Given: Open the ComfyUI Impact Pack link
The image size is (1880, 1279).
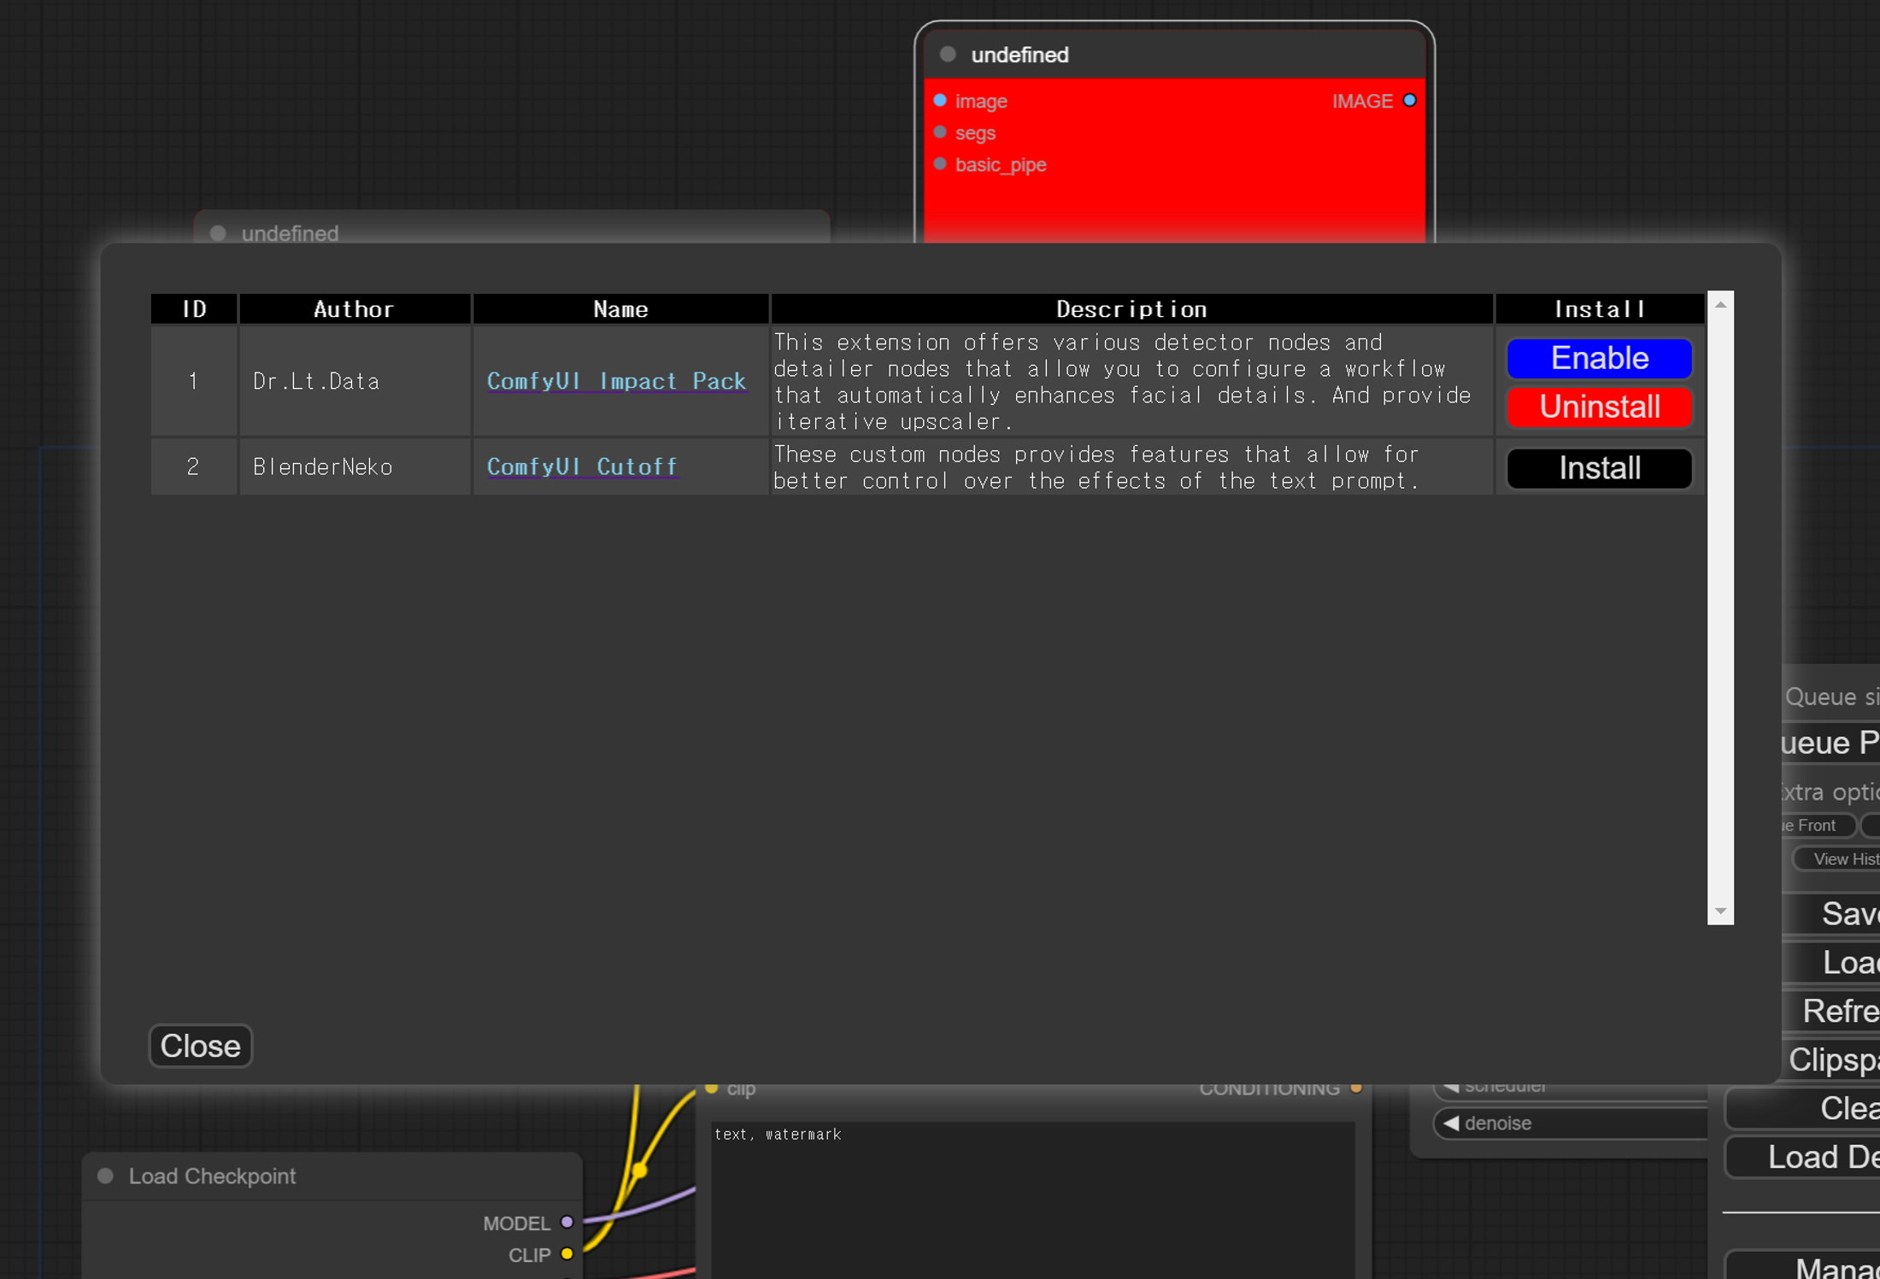Looking at the screenshot, I should point(616,381).
